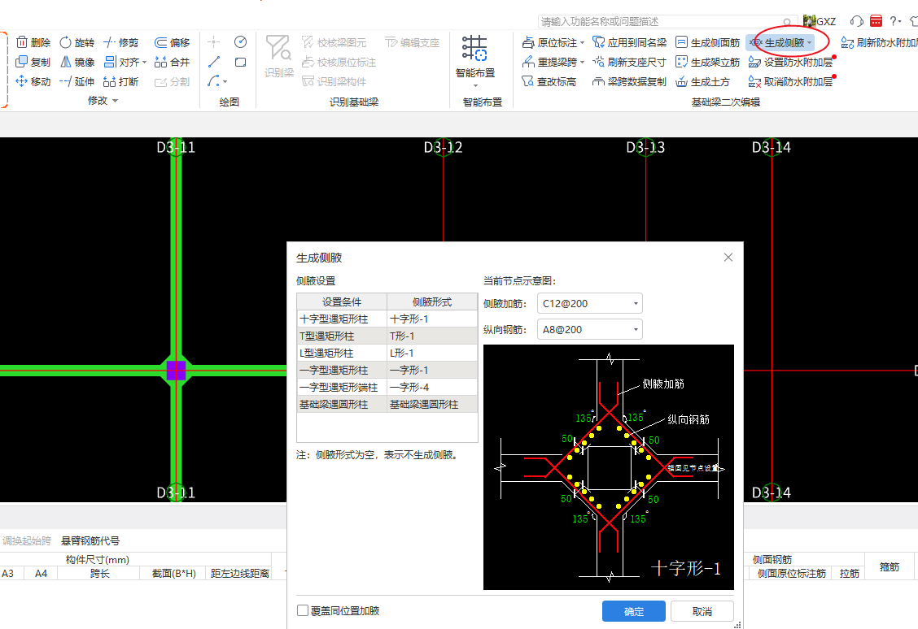Viewport: 918px width, 629px height.
Task: Expand the arc draw tool dropdown
Action: coord(225,82)
